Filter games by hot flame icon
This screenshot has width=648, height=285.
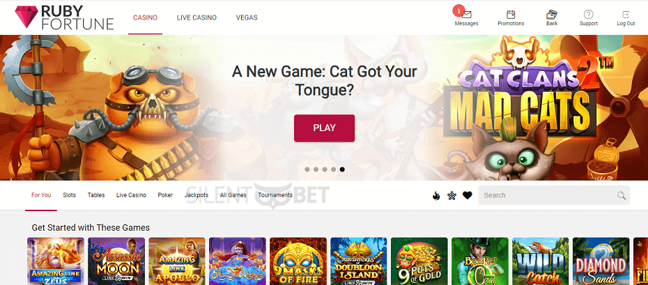point(436,195)
